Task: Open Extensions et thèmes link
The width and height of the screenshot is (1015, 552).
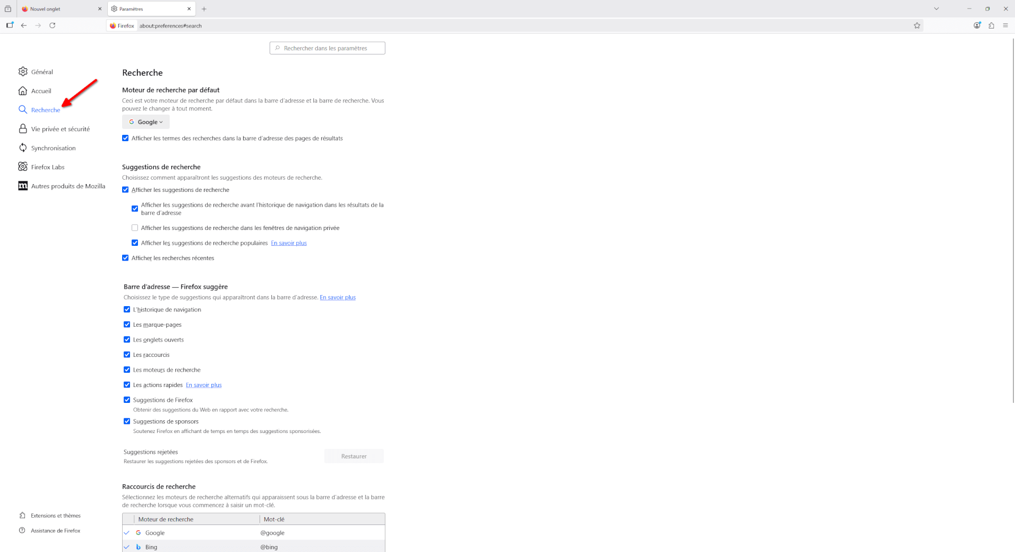Action: click(x=56, y=516)
